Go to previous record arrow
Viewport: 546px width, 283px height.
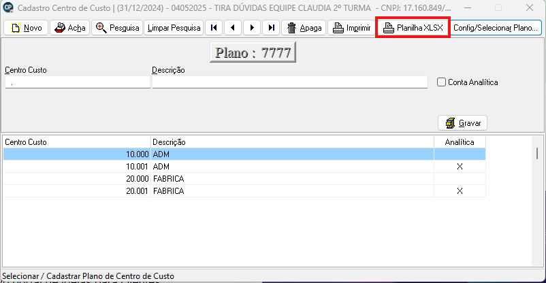(233, 28)
